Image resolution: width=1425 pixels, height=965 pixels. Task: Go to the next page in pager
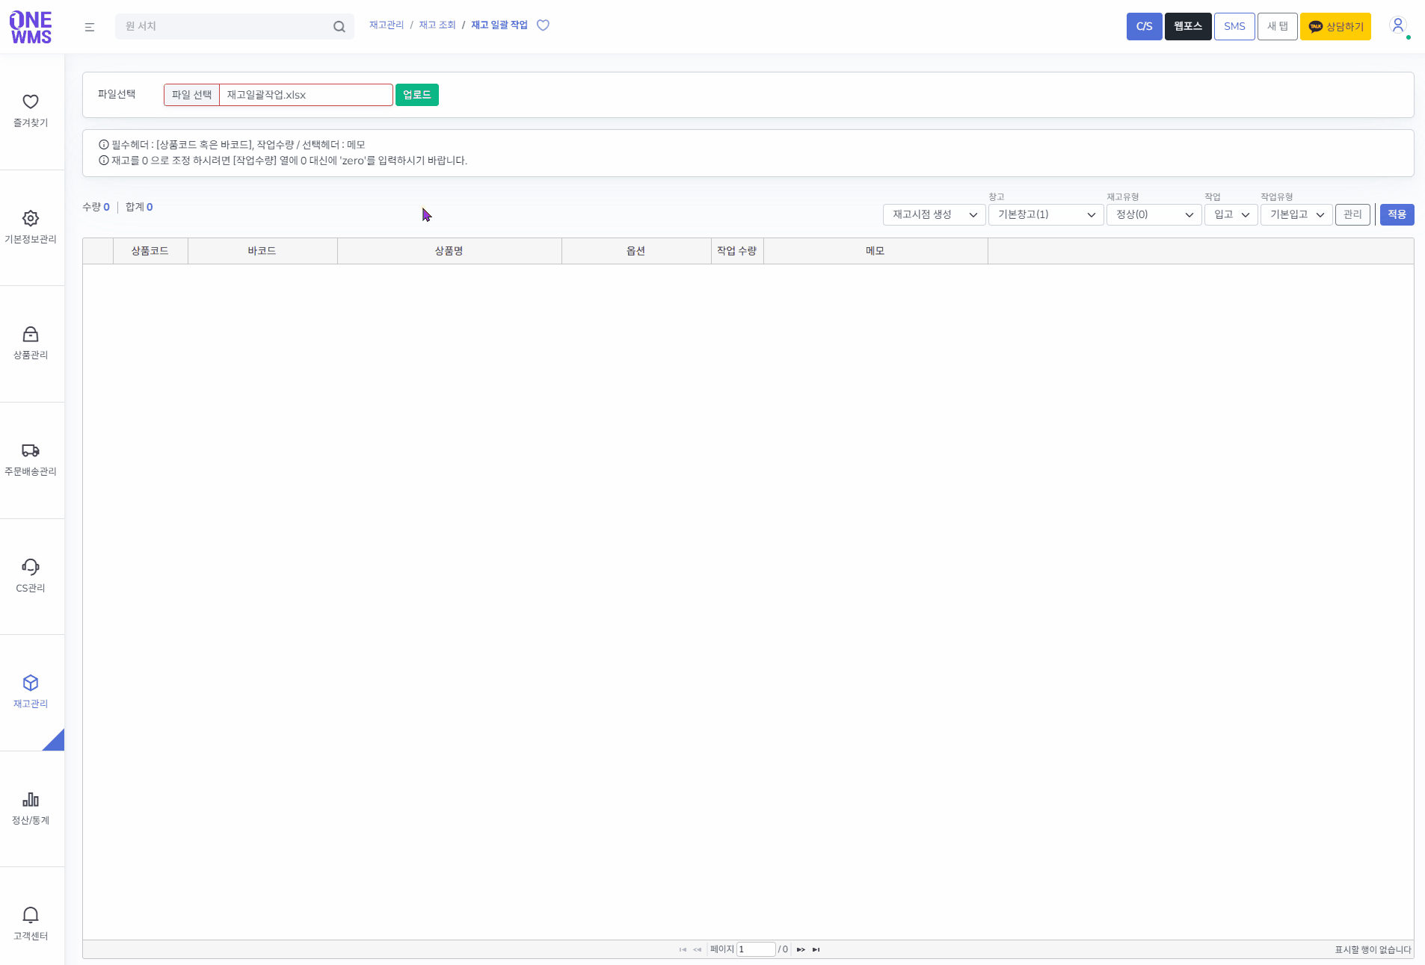[x=801, y=949]
